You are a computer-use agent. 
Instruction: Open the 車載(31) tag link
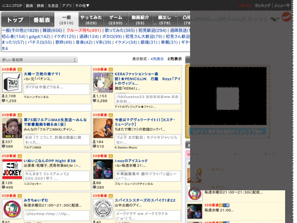pos(169,42)
